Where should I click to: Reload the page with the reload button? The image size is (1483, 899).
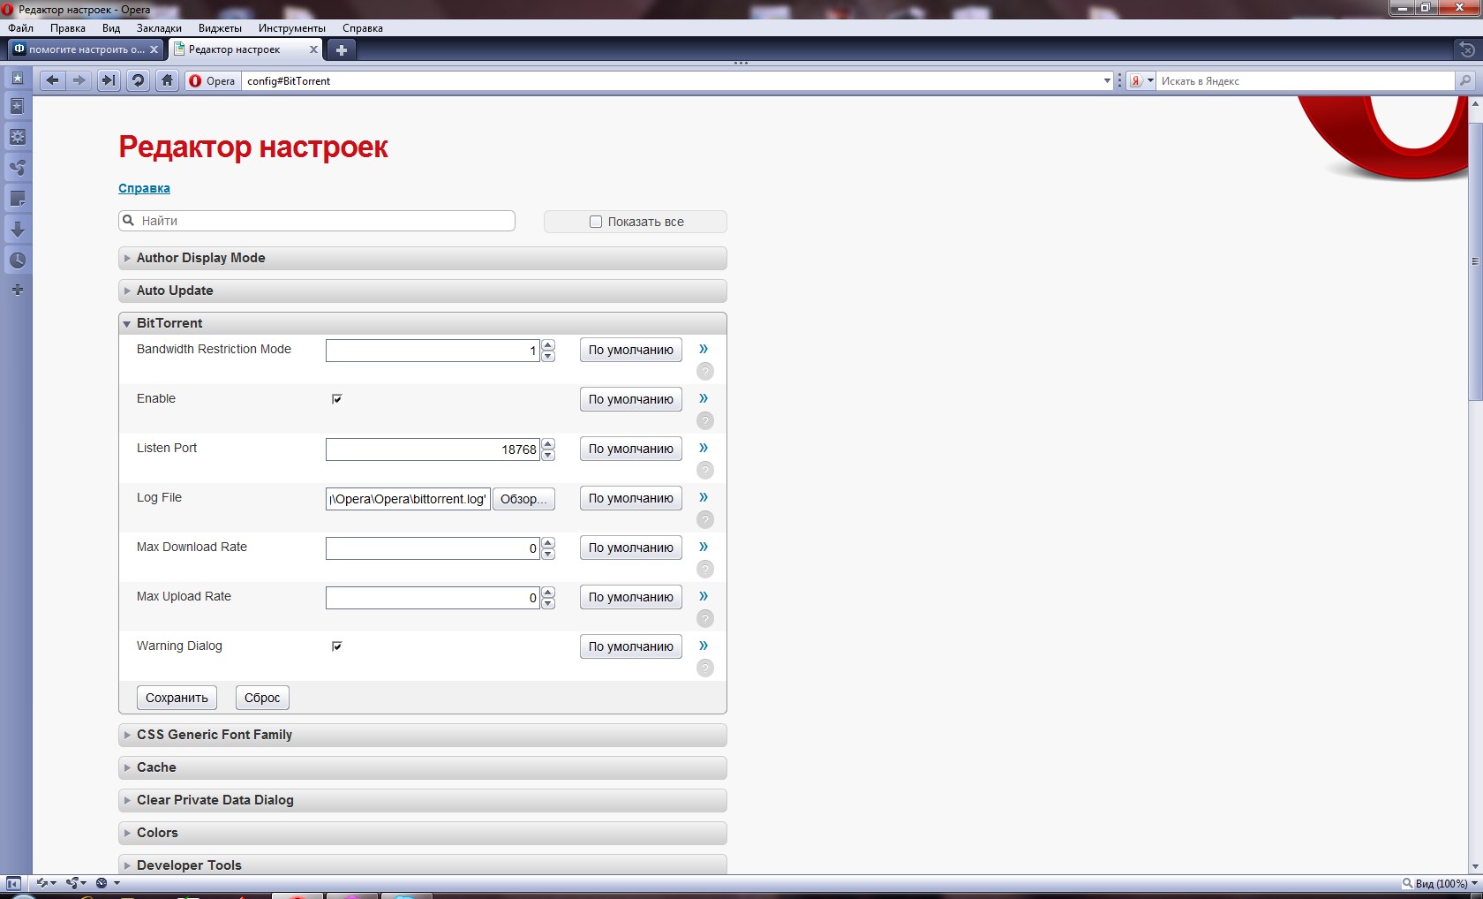coord(138,80)
